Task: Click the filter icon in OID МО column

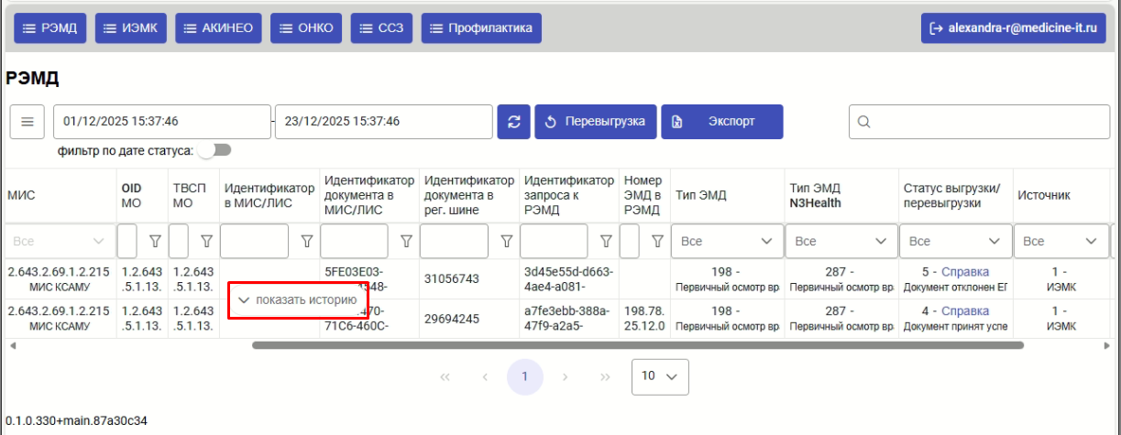Action: 155,241
